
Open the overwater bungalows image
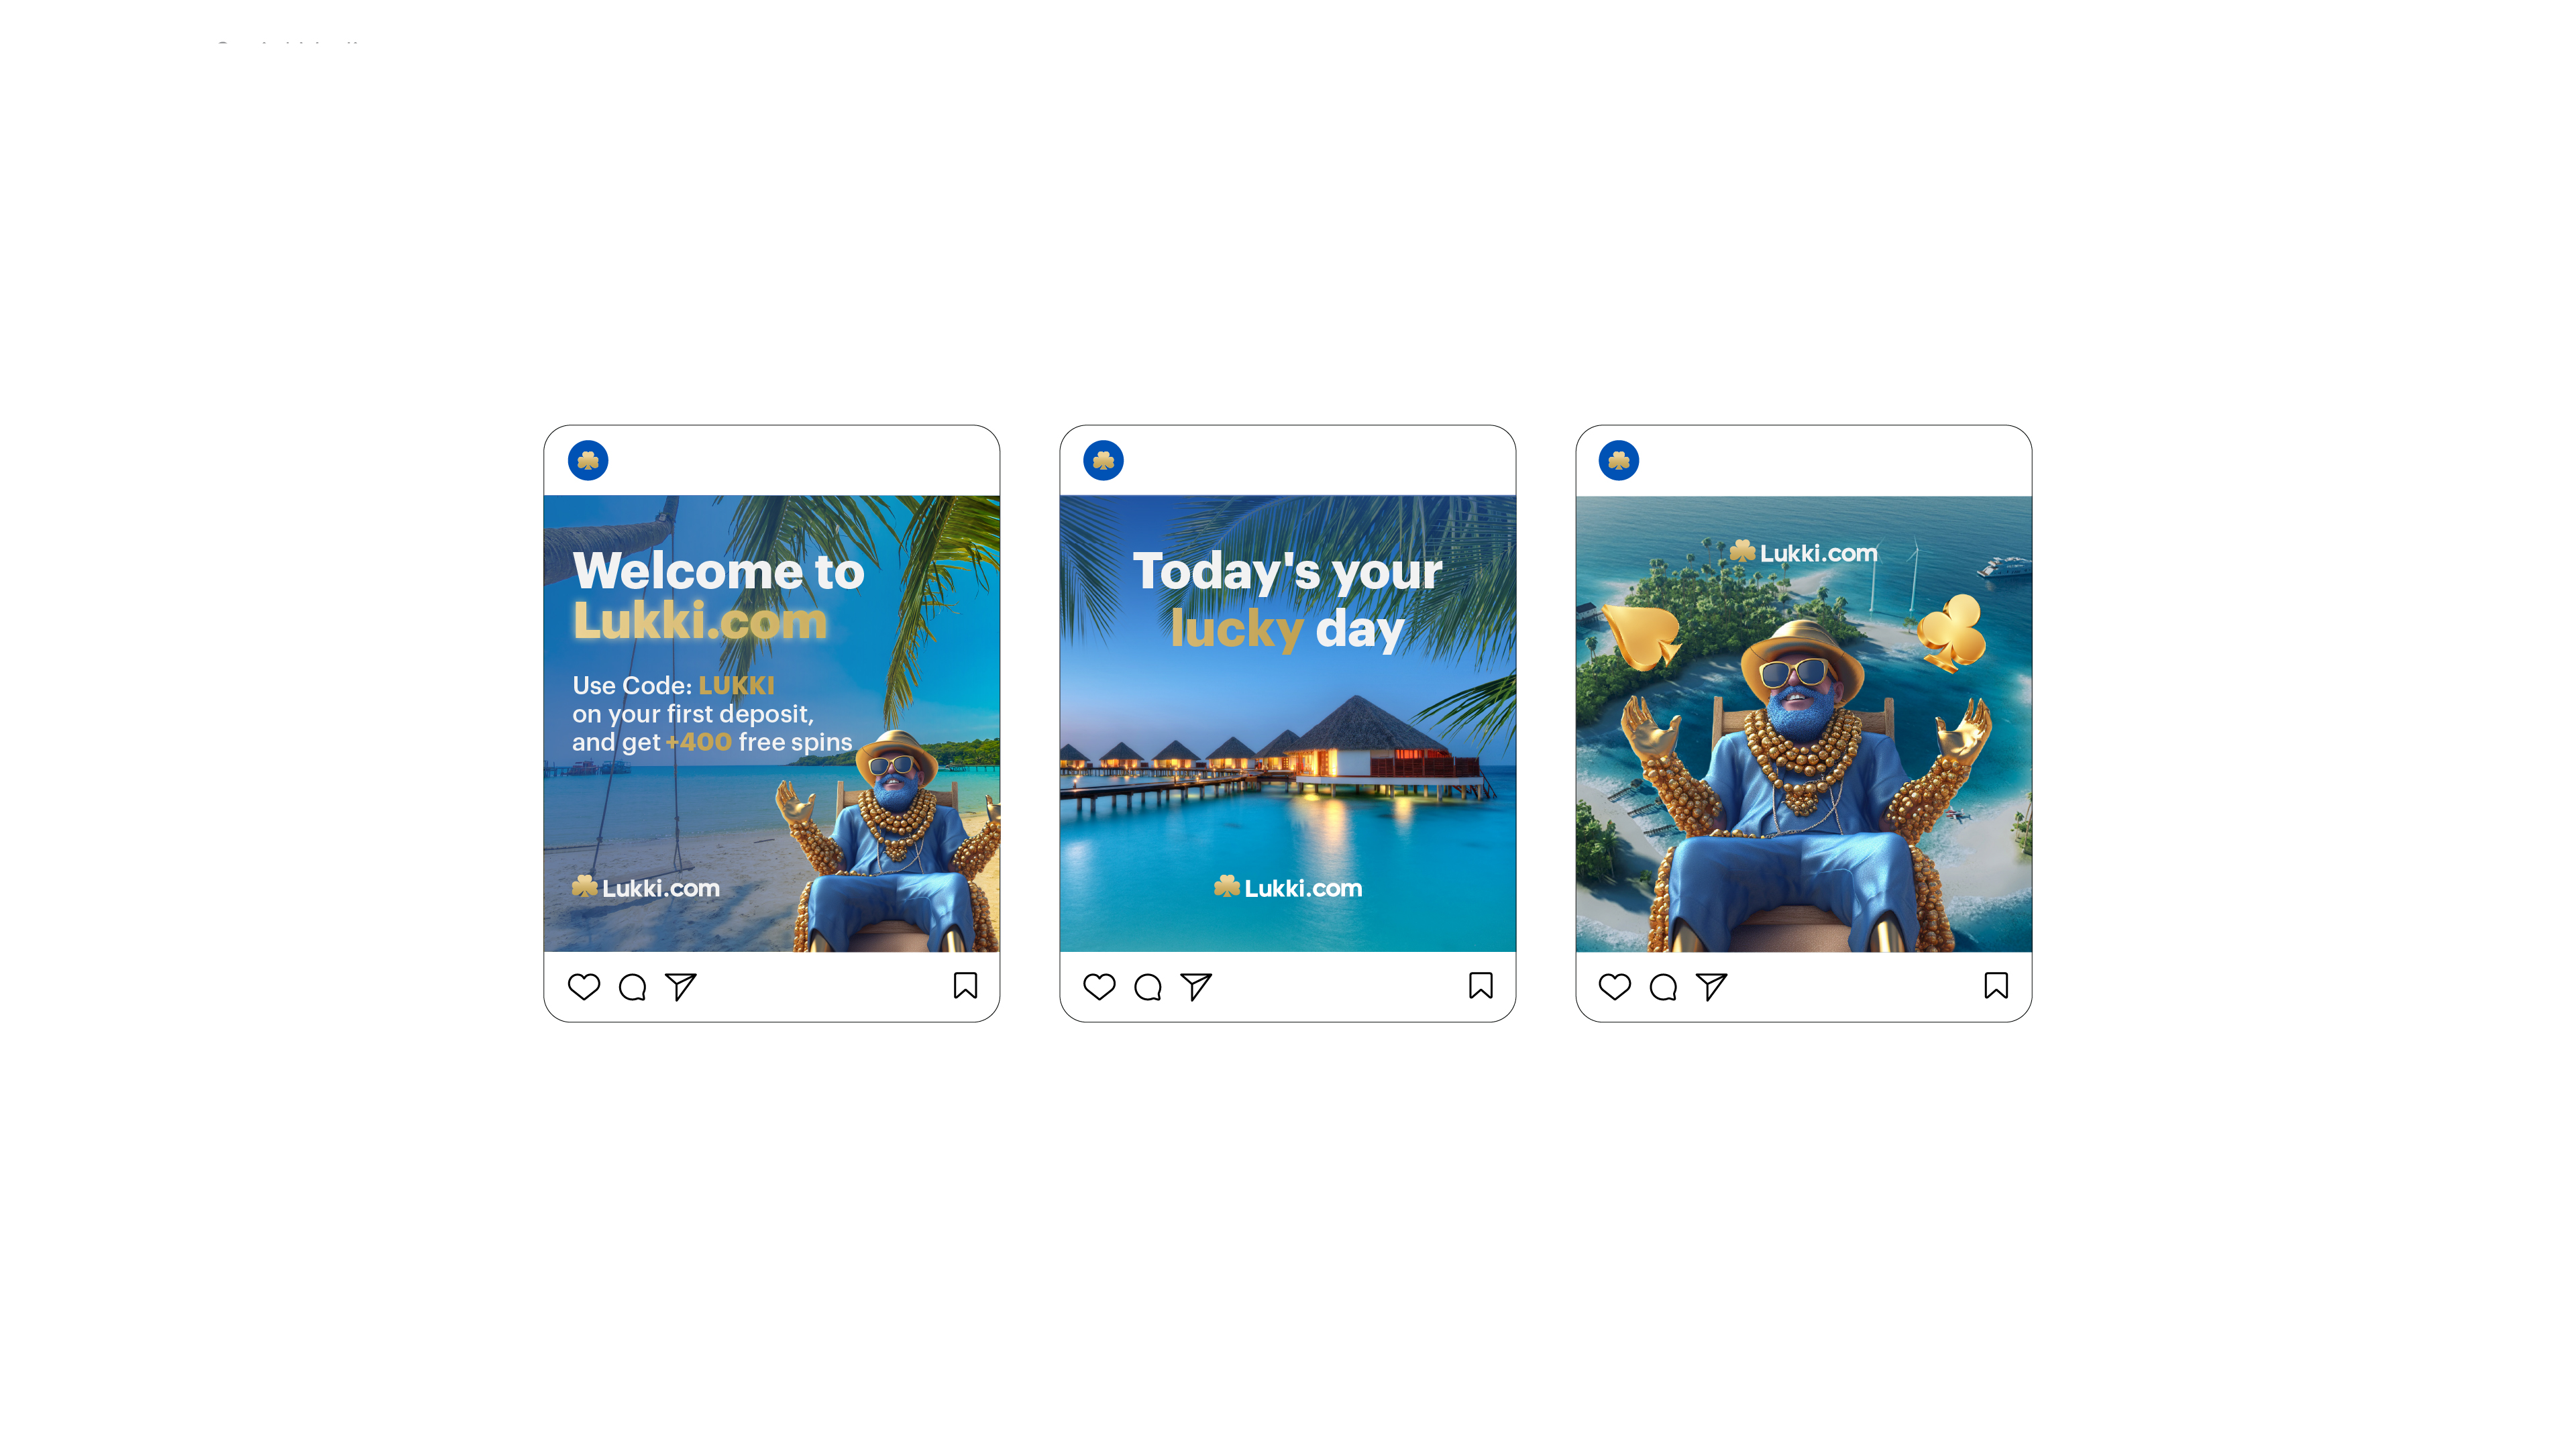pyautogui.click(x=1288, y=723)
